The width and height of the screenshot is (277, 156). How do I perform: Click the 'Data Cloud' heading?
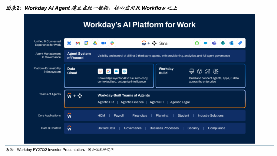(72, 71)
